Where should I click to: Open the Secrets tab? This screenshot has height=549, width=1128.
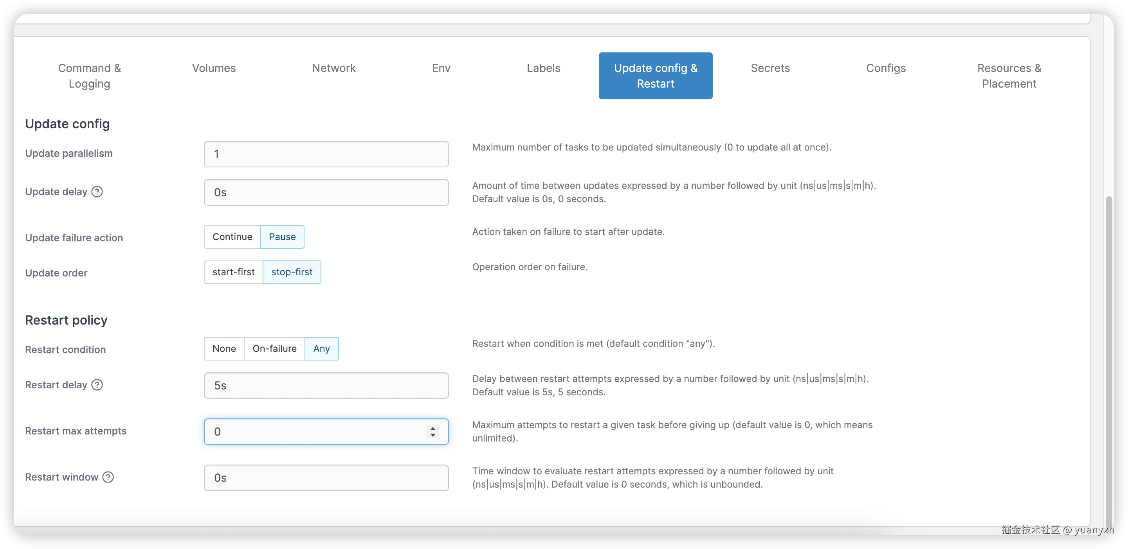point(770,68)
